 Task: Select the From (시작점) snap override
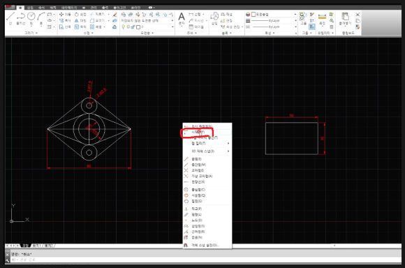click(207, 132)
